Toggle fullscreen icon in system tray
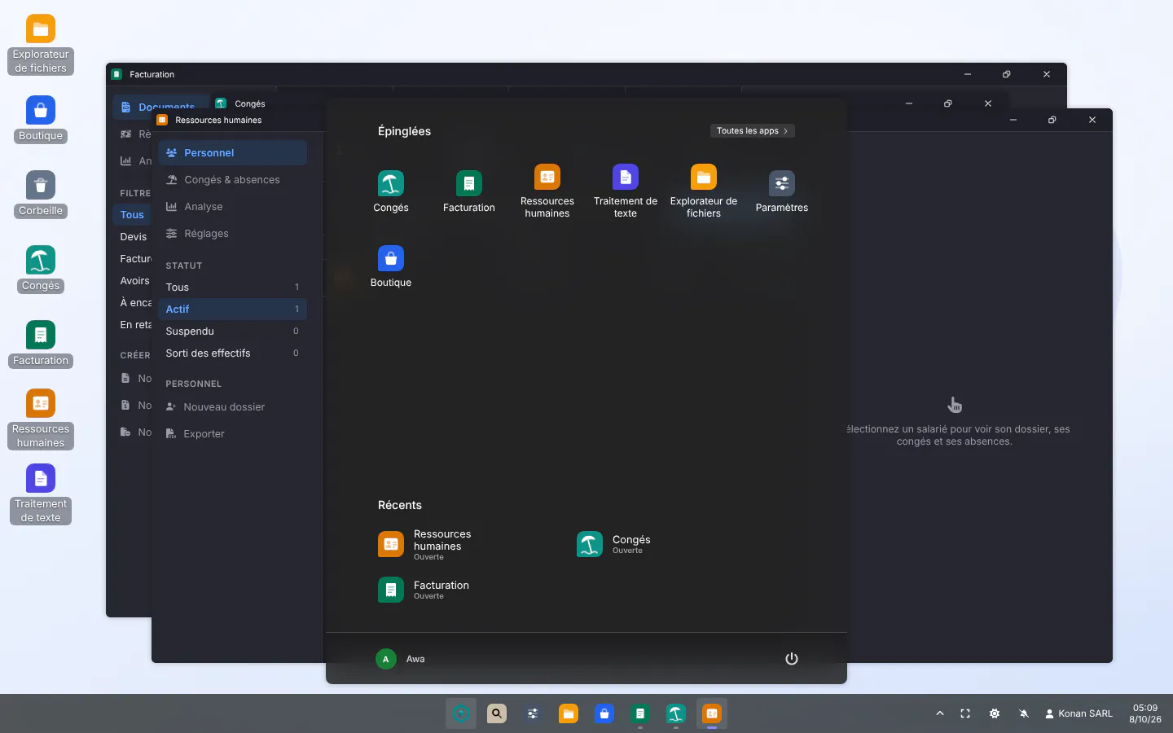Screen dimensions: 1173x733 [965, 713]
